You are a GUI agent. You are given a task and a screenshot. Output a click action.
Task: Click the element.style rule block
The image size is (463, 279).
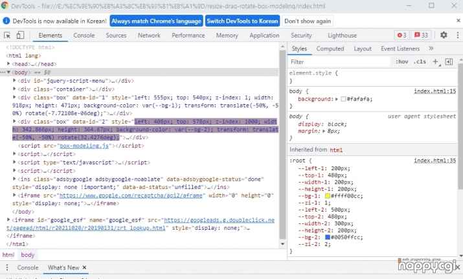372,77
